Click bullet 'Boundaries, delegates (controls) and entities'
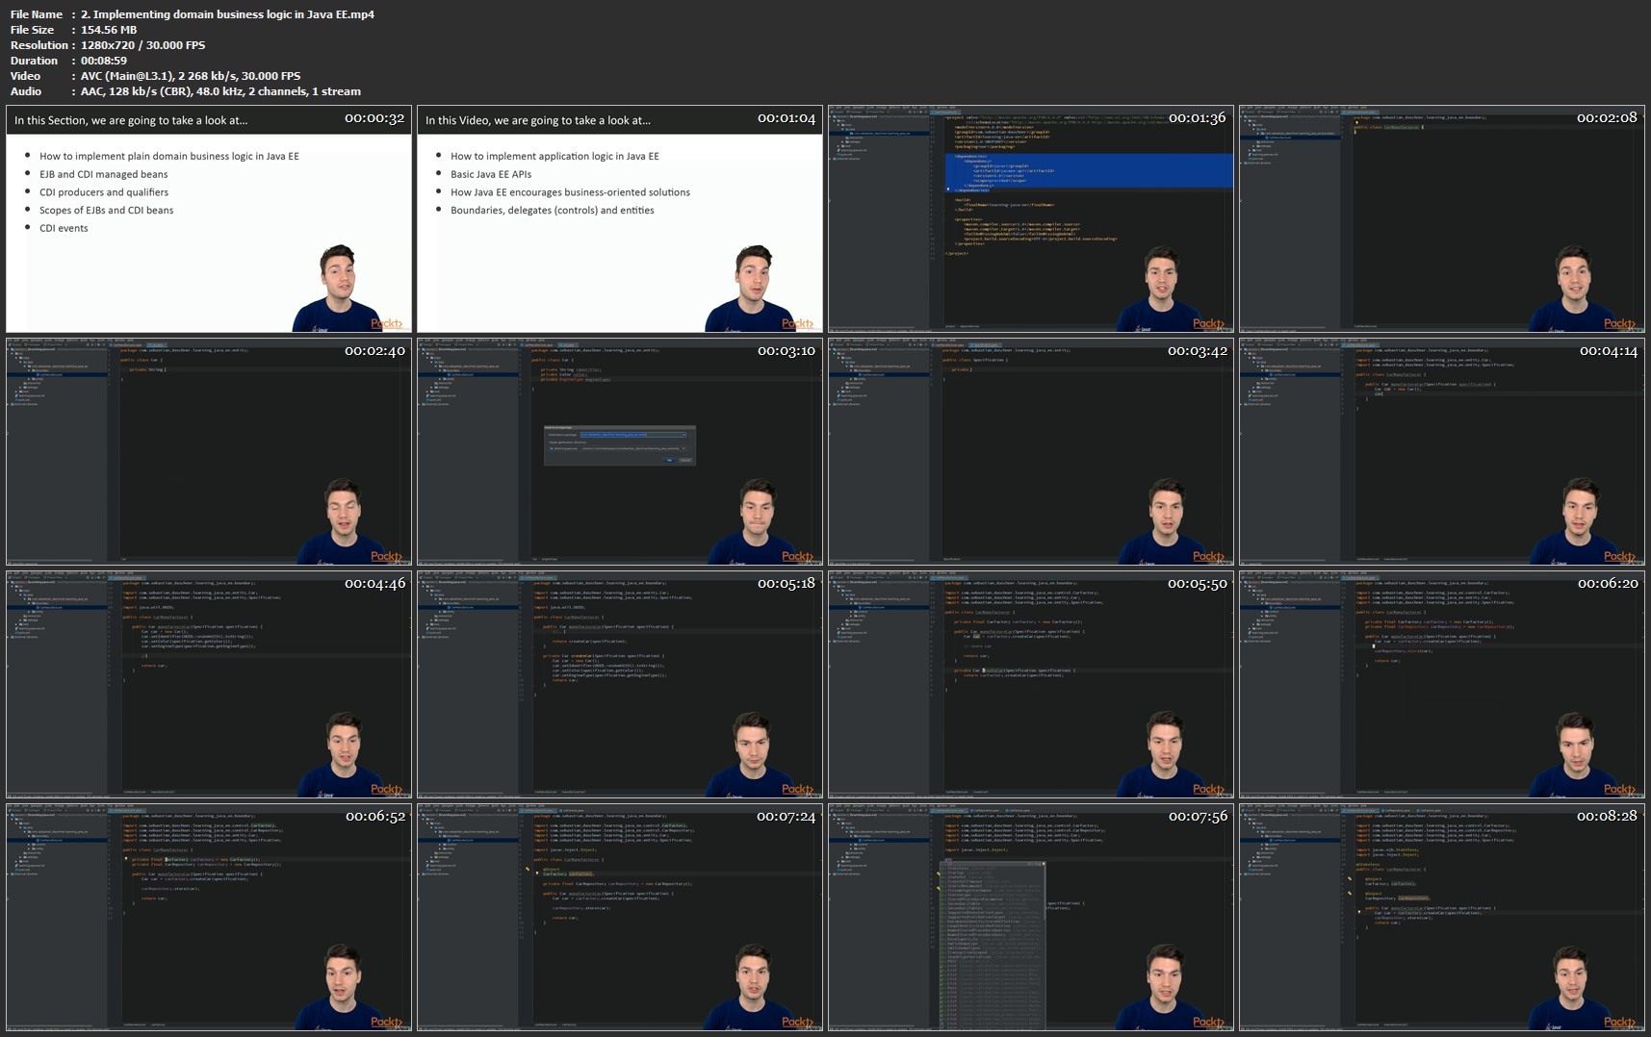 point(553,210)
